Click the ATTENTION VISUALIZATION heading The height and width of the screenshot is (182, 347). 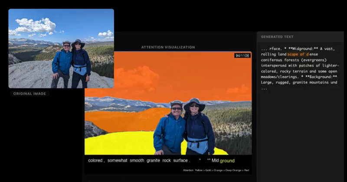(168, 47)
